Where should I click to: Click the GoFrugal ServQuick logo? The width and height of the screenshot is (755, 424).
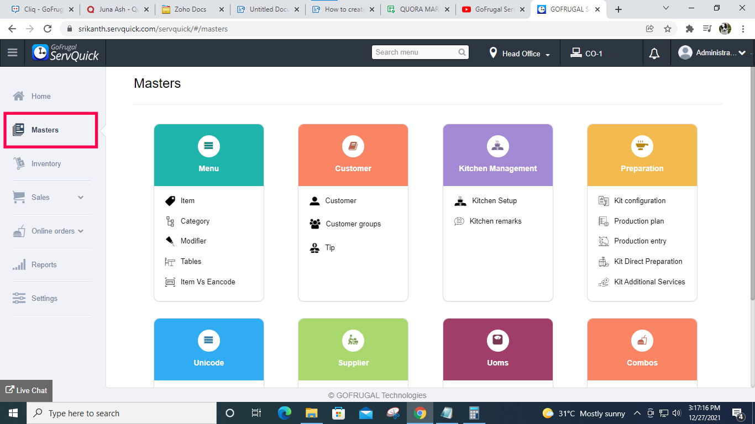(x=66, y=52)
